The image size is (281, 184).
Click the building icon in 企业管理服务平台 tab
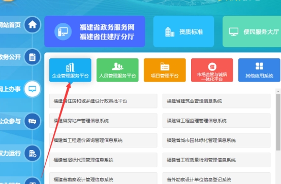point(70,67)
